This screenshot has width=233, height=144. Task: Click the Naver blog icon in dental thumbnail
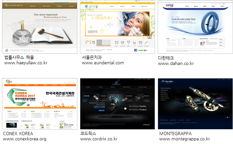pos(142,51)
